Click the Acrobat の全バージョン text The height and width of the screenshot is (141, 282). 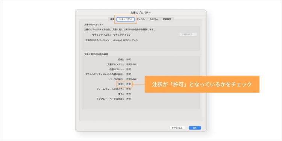pyautogui.click(x=126, y=40)
